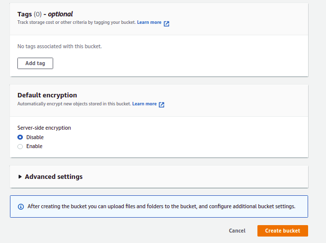Click external link icon in Default encryption section

tap(162, 104)
